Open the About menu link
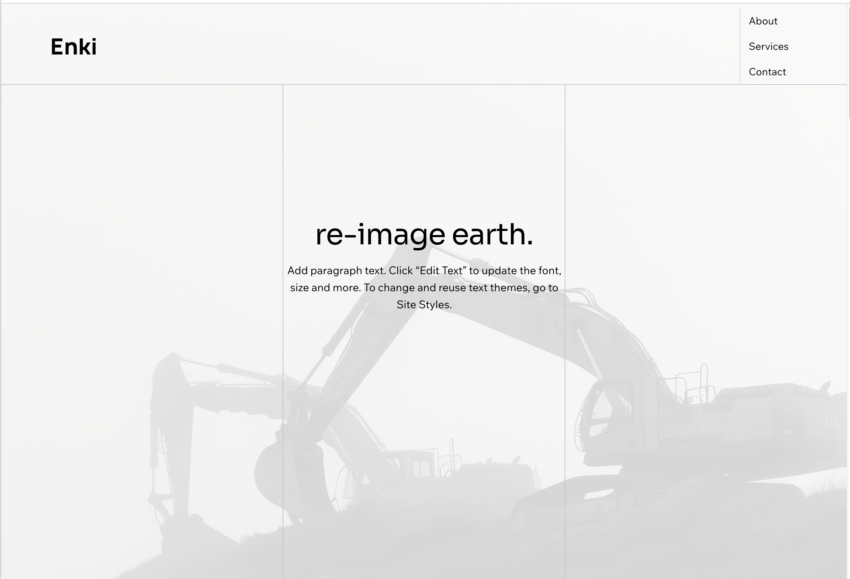This screenshot has height=579, width=850. (x=763, y=21)
